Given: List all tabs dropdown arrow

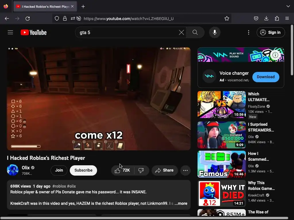Looking at the screenshot, I should coord(288,6).
